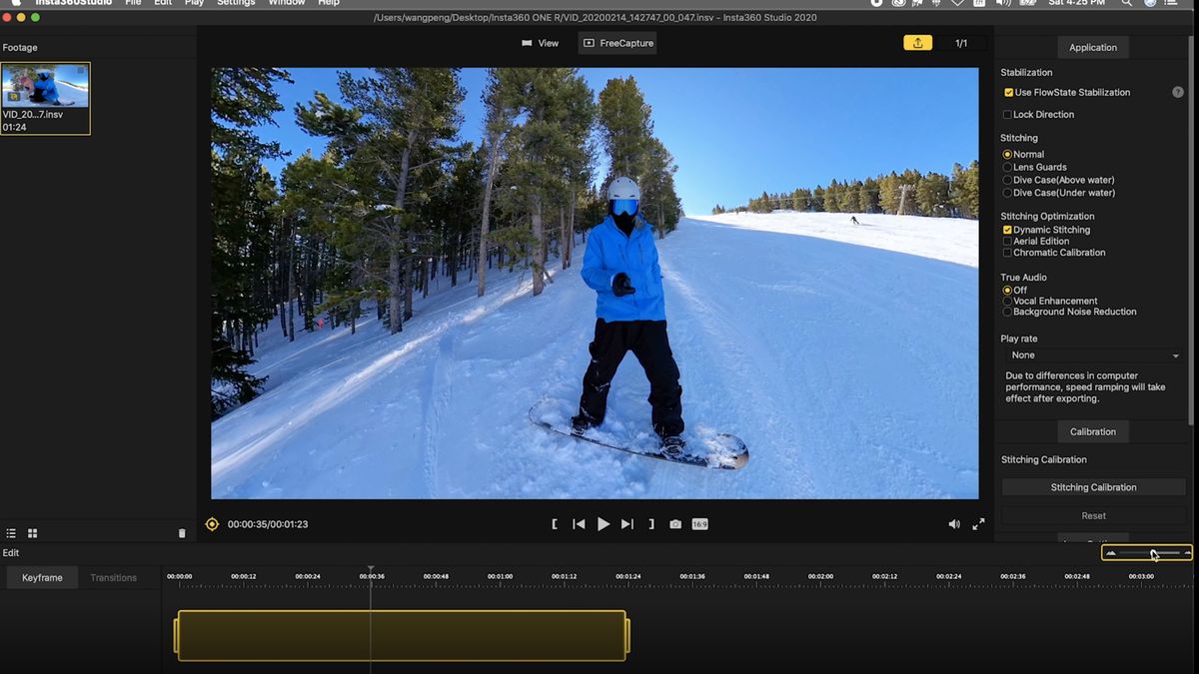Enable Chromatic Calibration checkbox
This screenshot has width=1199, height=674.
(x=1007, y=253)
